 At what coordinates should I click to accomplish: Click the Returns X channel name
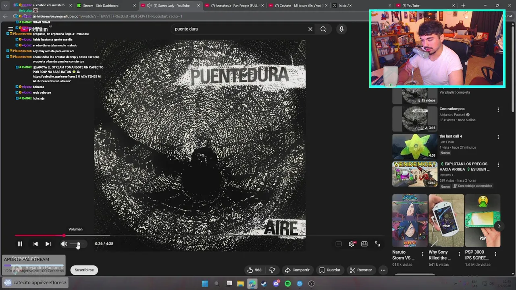coord(446,175)
